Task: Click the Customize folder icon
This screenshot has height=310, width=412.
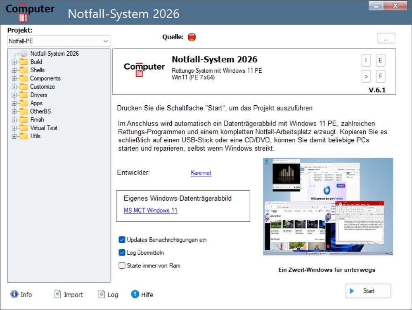Action: tap(24, 87)
